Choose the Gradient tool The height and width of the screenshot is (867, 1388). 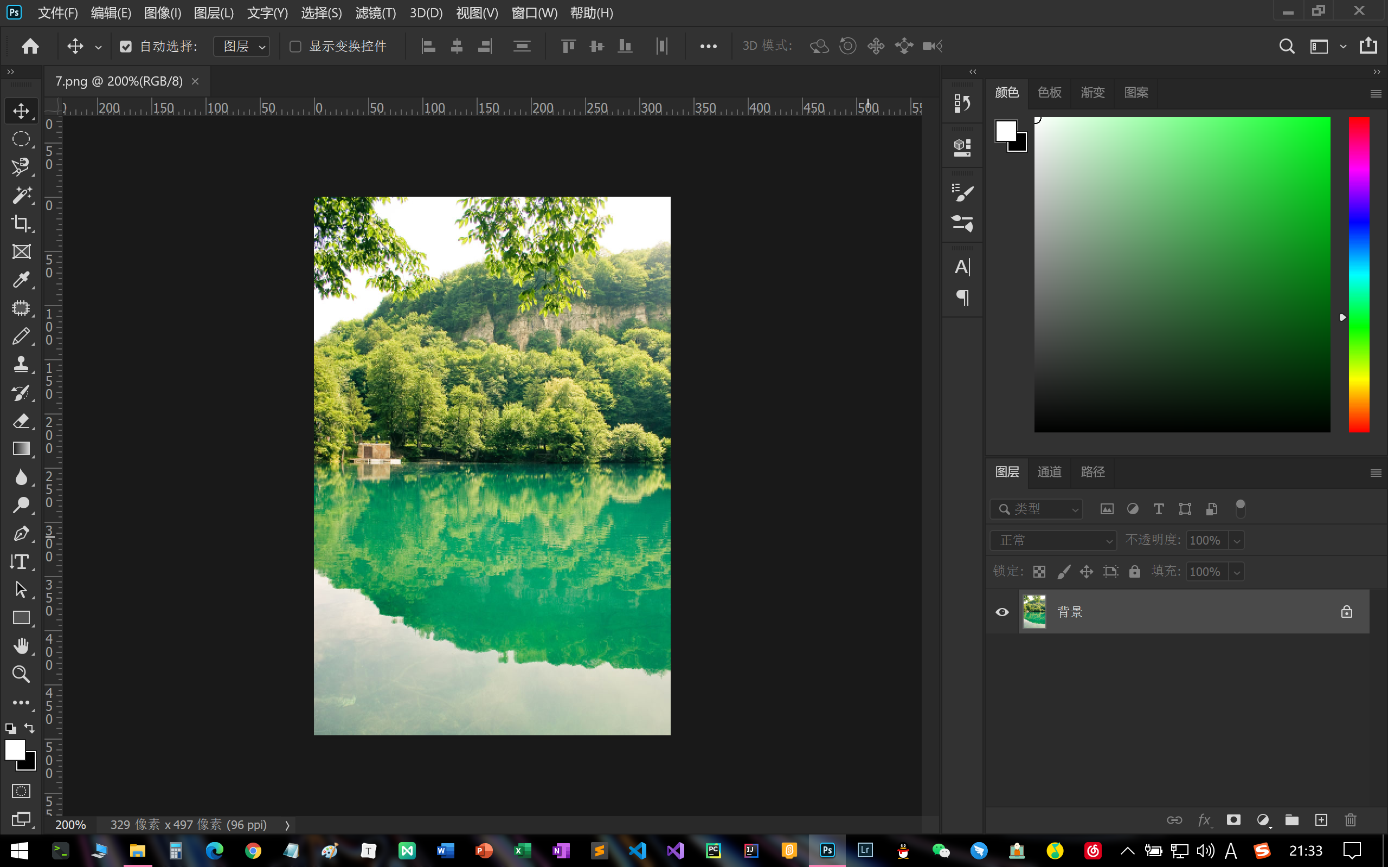(x=21, y=449)
